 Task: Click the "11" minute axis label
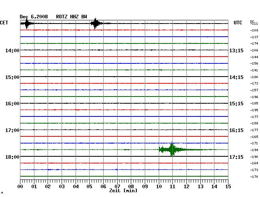(172, 187)
